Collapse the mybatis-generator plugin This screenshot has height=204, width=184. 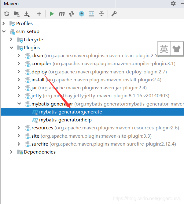pos(19,104)
